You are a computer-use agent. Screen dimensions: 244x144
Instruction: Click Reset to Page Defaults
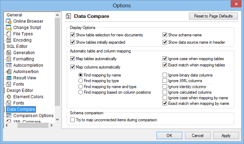click(213, 16)
